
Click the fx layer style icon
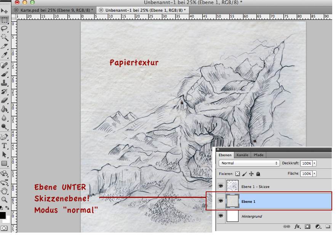[297, 226]
